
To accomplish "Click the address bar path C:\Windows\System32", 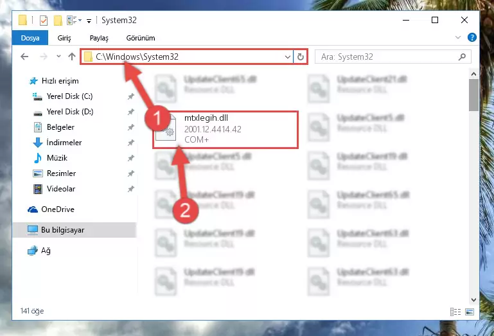I will (137, 57).
